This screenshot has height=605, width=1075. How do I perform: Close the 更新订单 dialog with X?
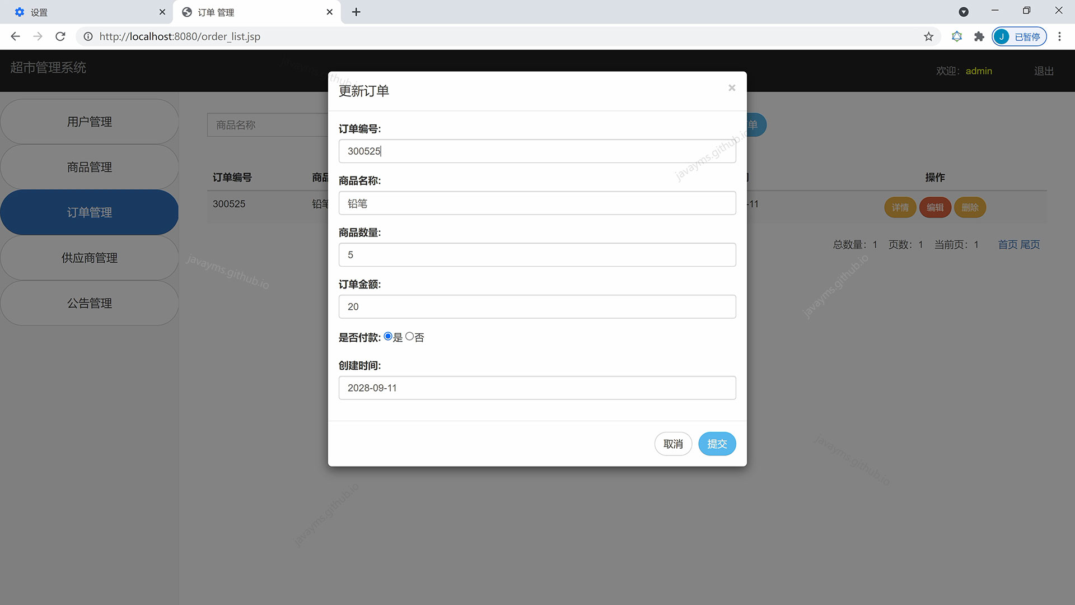coord(731,88)
